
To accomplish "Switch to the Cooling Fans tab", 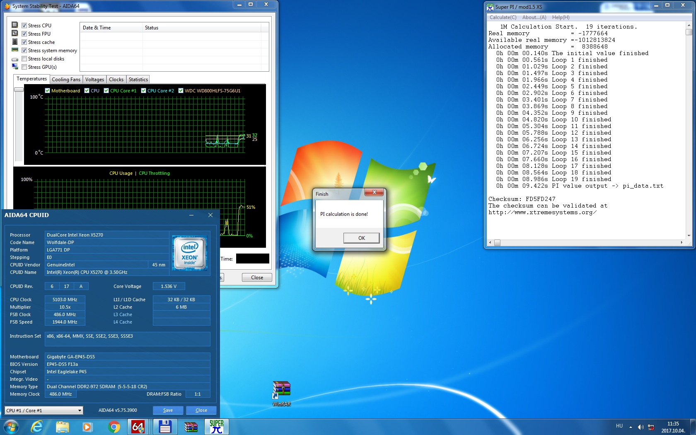I will coord(66,80).
